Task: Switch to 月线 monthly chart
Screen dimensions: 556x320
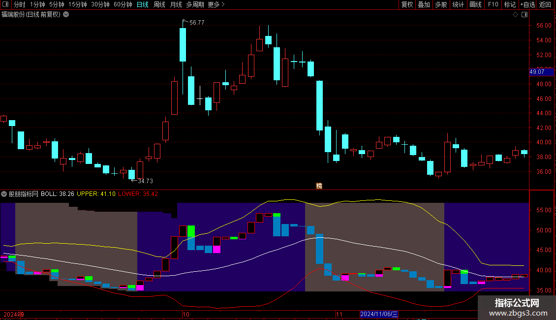Action: (176, 4)
